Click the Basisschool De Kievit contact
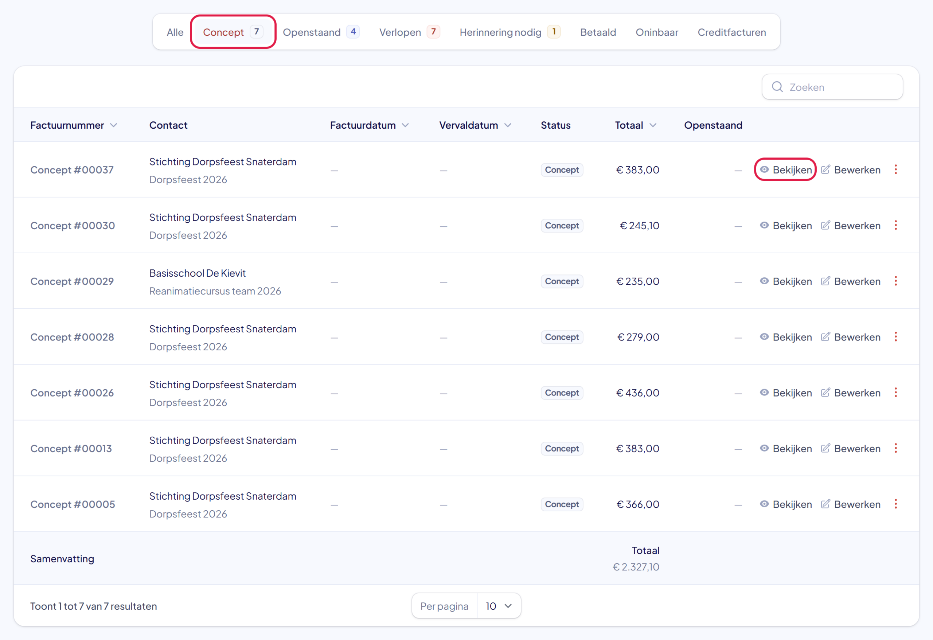Image resolution: width=933 pixels, height=640 pixels. (198, 273)
